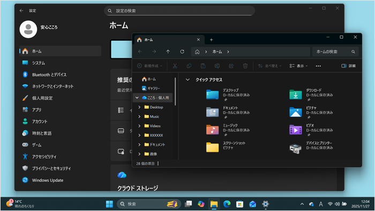
Task: Click the Copy icon in Explorer toolbar
Action: coord(189,66)
